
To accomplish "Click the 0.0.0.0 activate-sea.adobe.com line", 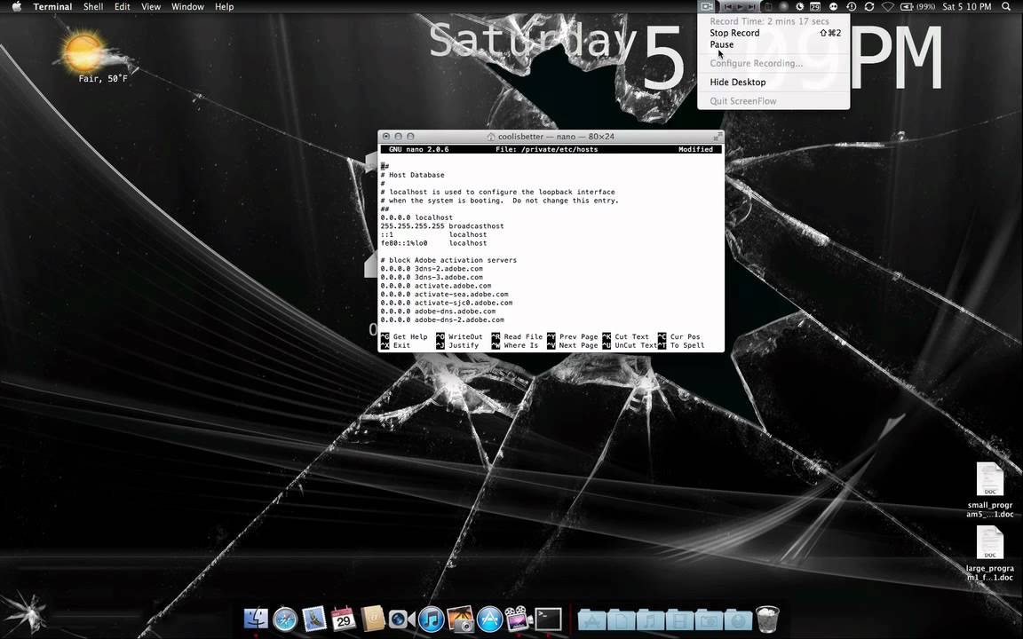I will point(444,294).
